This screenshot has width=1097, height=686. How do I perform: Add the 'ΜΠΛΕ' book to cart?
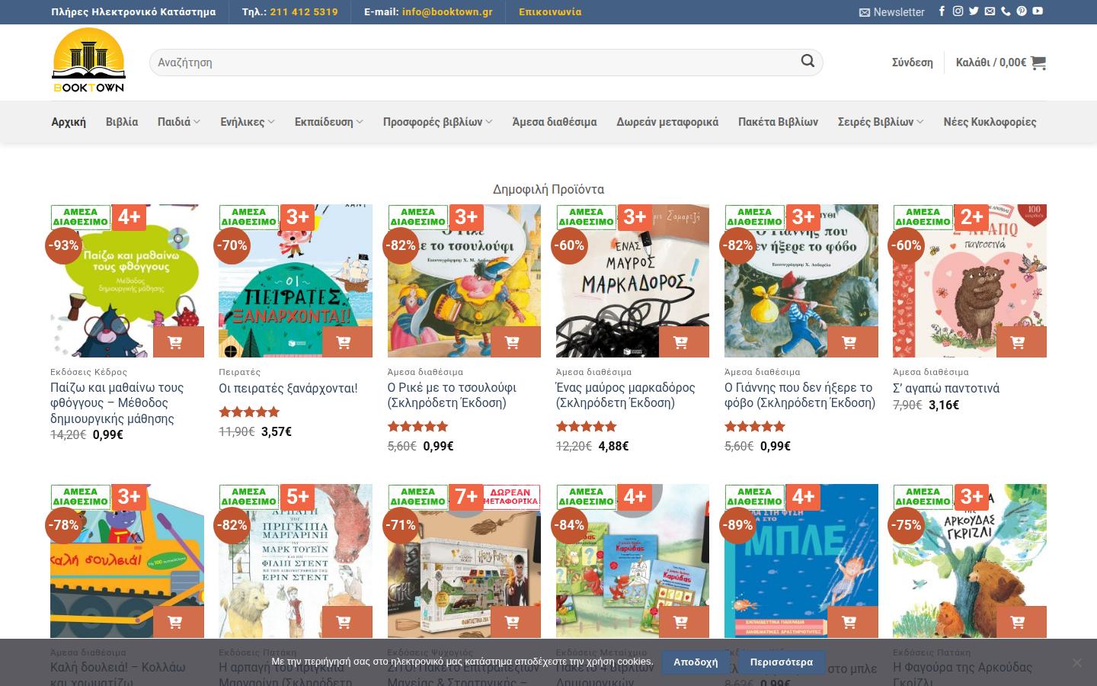852,622
